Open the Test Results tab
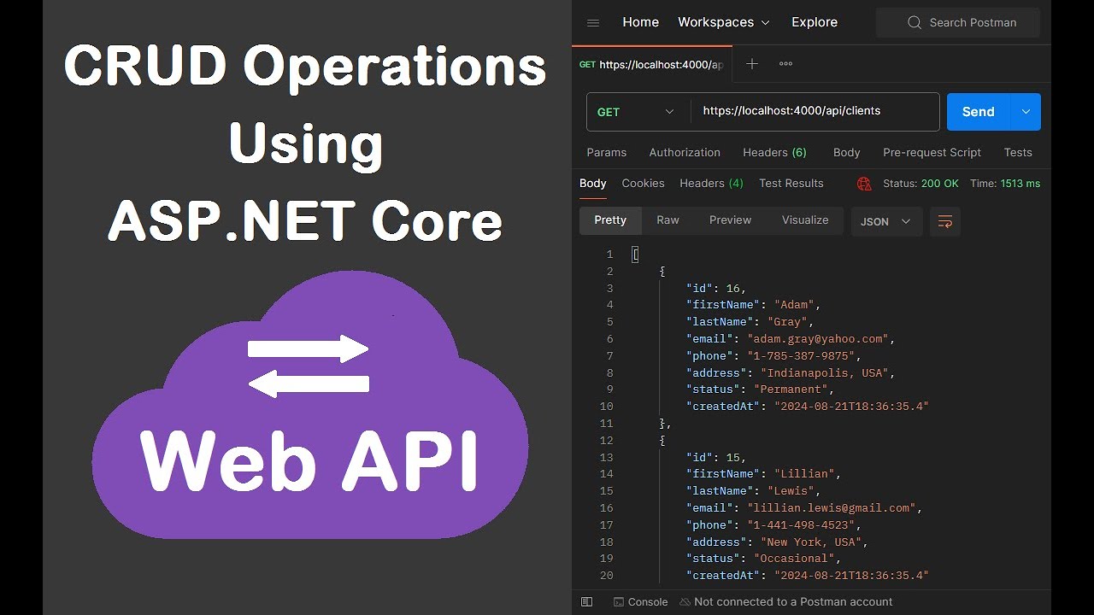 click(x=791, y=183)
